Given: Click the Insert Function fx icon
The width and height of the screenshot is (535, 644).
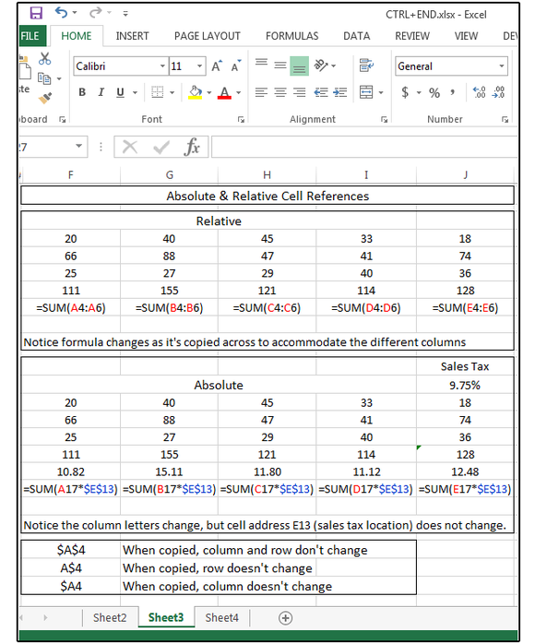Looking at the screenshot, I should tap(192, 147).
